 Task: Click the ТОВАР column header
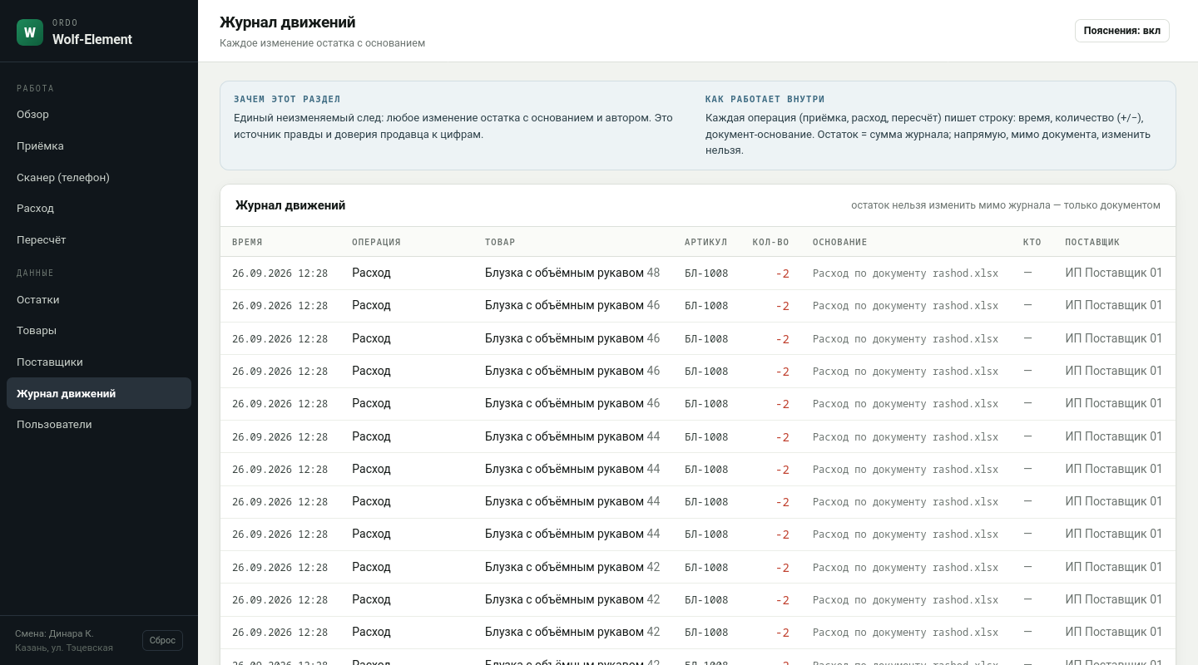click(x=500, y=242)
